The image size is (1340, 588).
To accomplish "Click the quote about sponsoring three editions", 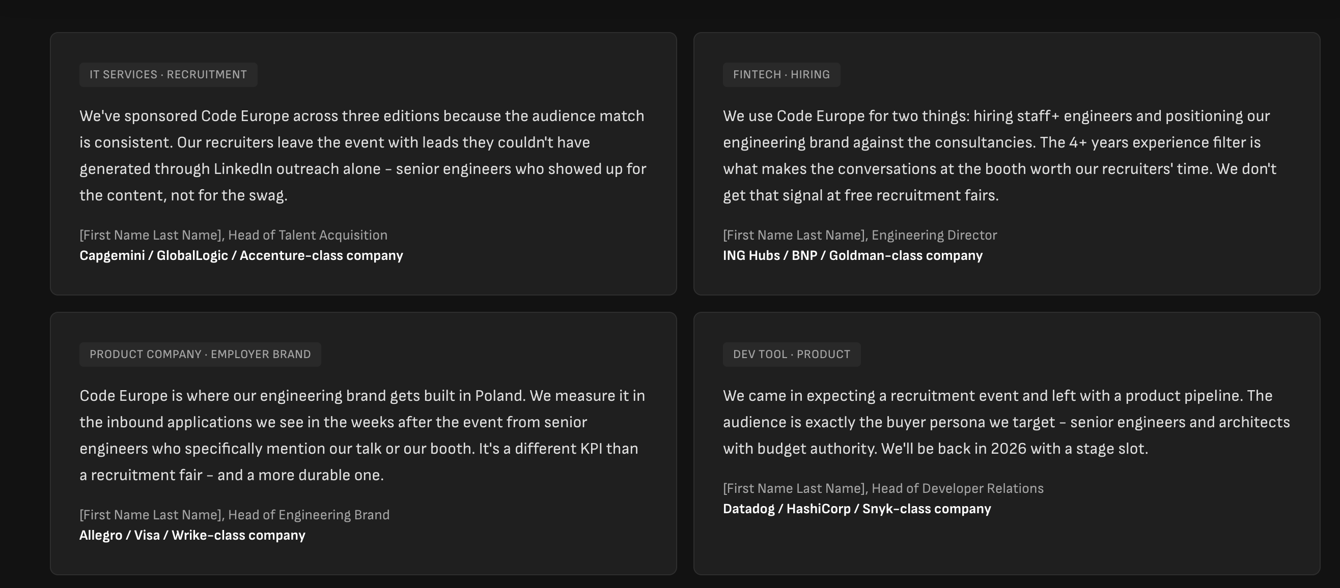I will 363,156.
